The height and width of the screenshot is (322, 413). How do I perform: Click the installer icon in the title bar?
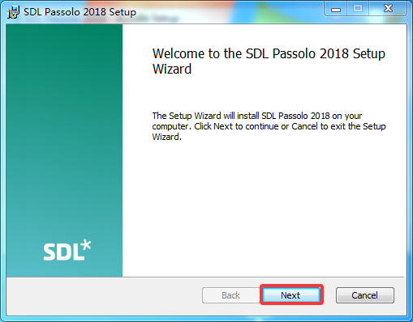click(13, 12)
